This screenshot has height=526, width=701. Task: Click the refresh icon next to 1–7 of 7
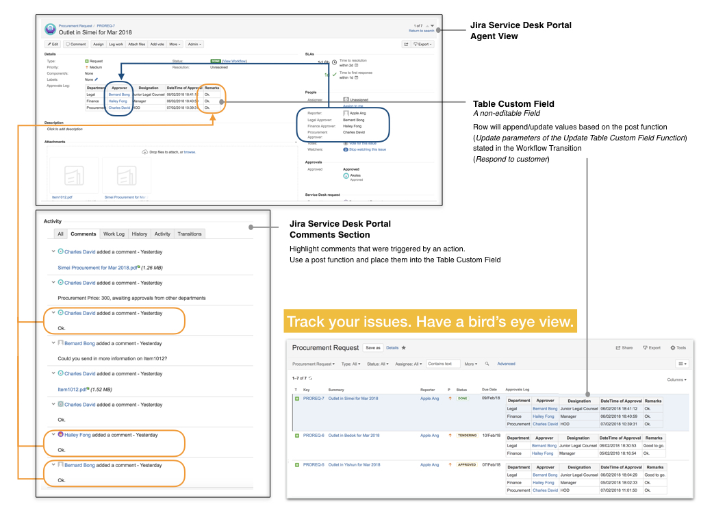(x=311, y=378)
